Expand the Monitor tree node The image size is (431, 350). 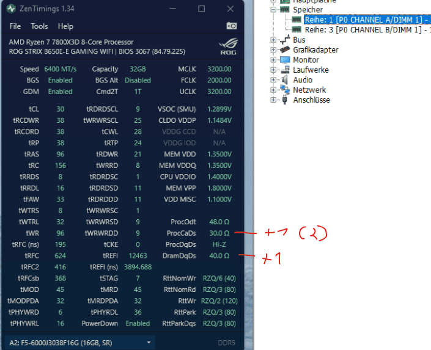(273, 60)
